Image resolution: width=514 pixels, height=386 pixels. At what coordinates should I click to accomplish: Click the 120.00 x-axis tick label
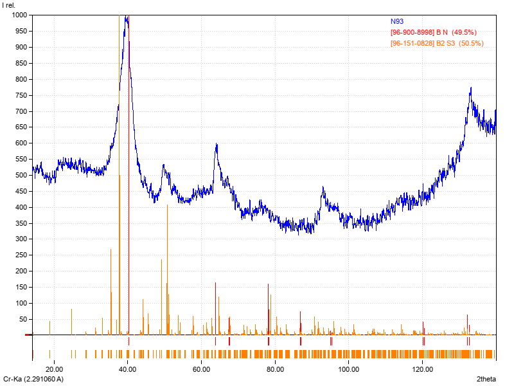coord(422,369)
